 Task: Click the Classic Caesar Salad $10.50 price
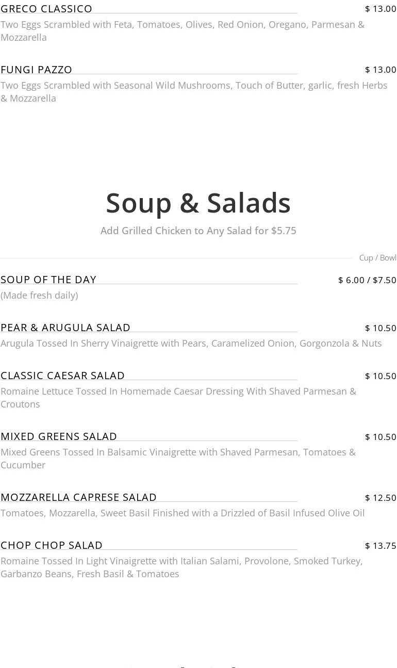tap(381, 376)
